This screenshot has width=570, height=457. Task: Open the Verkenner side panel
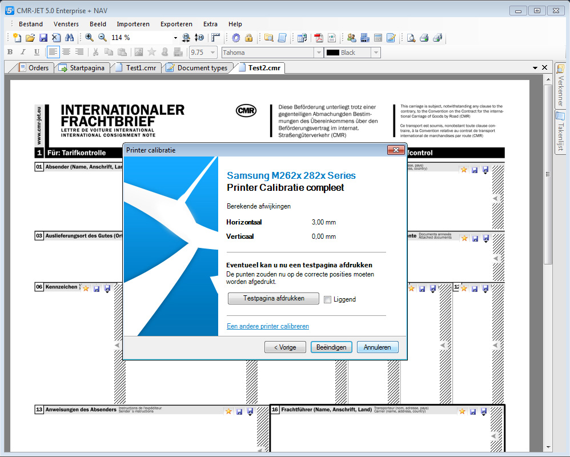point(560,86)
